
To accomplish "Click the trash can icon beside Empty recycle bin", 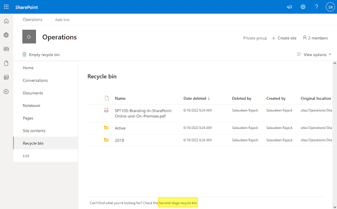I will point(24,54).
